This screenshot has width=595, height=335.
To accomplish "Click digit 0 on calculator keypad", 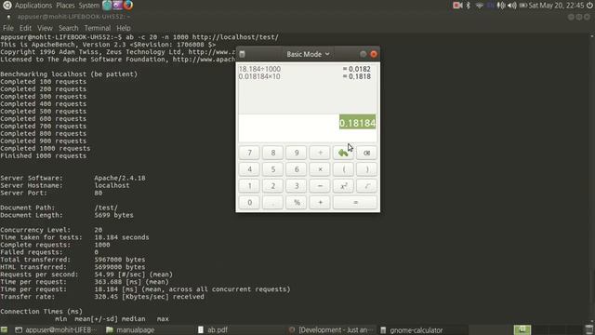I will [x=249, y=203].
